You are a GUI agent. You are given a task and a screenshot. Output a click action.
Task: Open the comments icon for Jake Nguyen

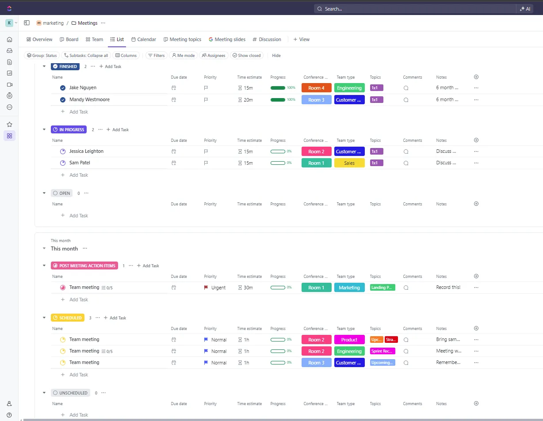(406, 88)
